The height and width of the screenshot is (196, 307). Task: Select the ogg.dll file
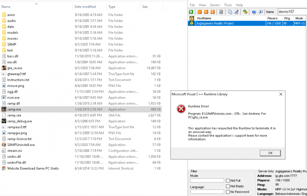click(81, 92)
